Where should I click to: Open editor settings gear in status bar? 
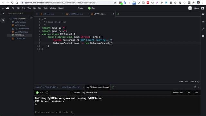click(198, 82)
